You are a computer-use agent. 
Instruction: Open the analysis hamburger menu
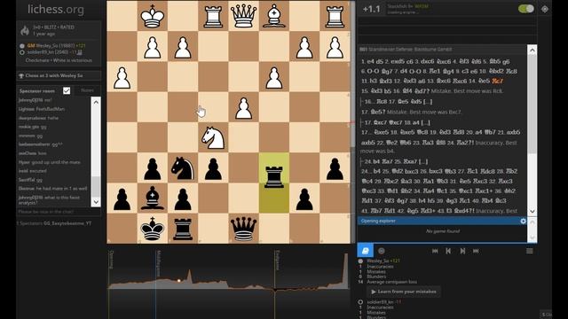[530, 251]
